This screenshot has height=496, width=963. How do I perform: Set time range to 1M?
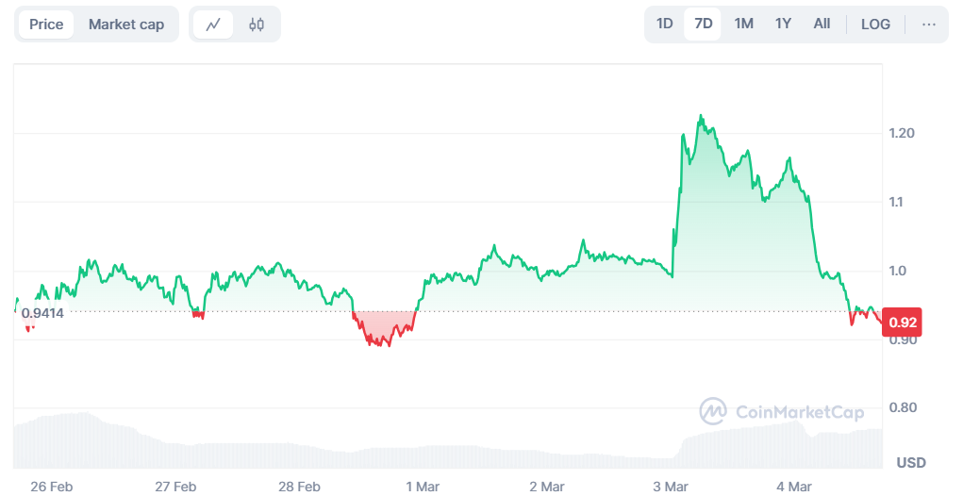(x=743, y=25)
